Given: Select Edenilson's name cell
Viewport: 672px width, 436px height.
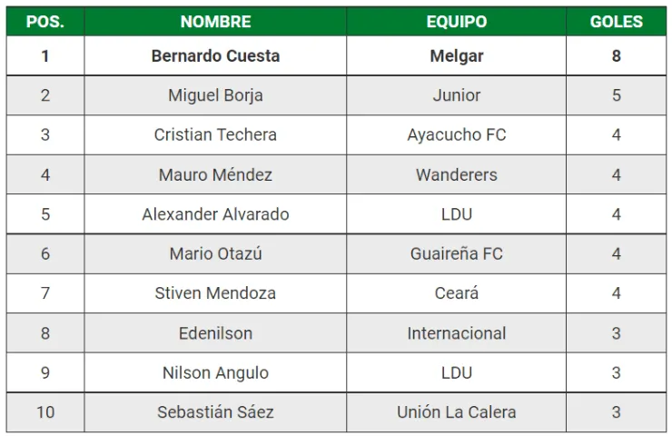Looking at the screenshot, I should [x=215, y=333].
